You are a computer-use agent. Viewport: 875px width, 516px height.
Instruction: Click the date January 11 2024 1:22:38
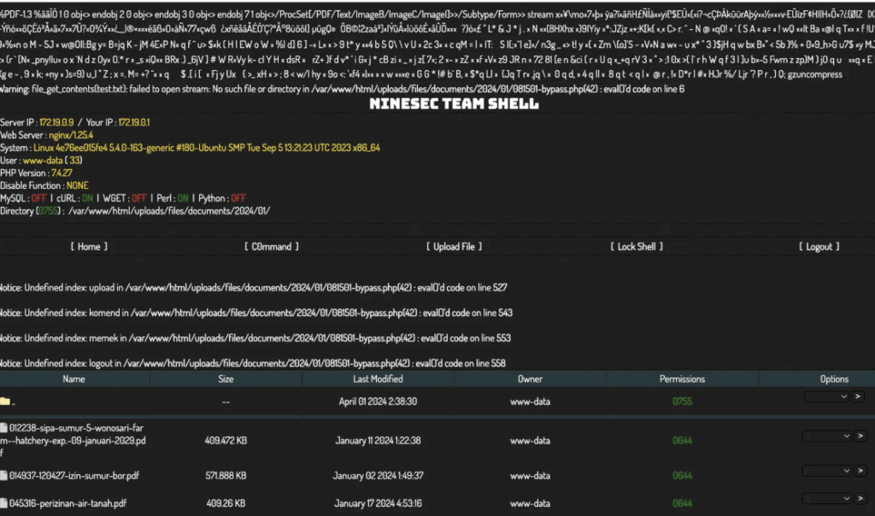[378, 441]
